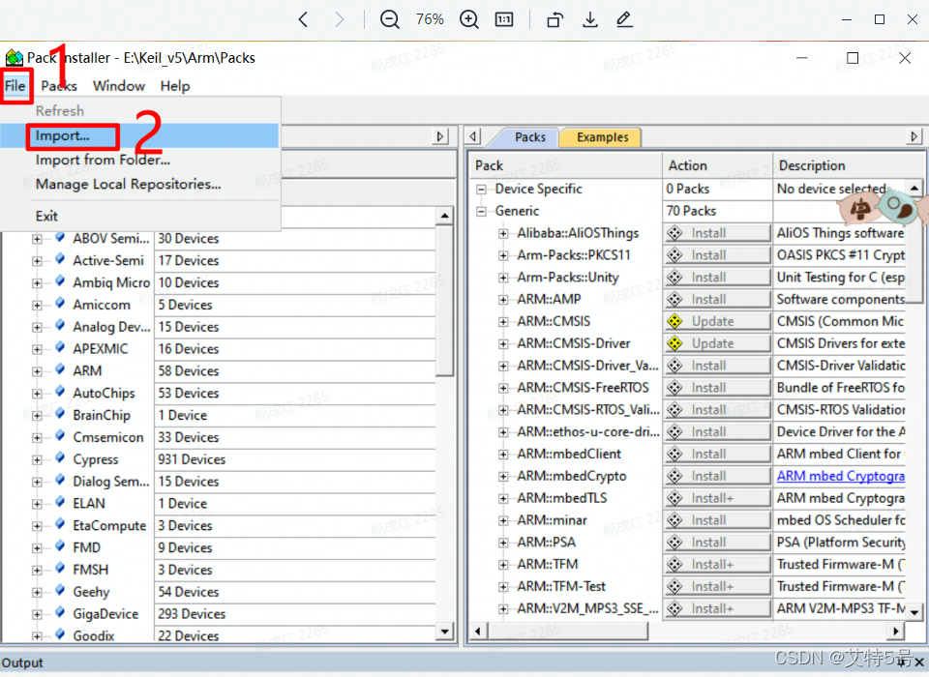The height and width of the screenshot is (677, 929).
Task: Install the ARM::V2M_MPS3_SSE pack
Action: [x=717, y=609]
